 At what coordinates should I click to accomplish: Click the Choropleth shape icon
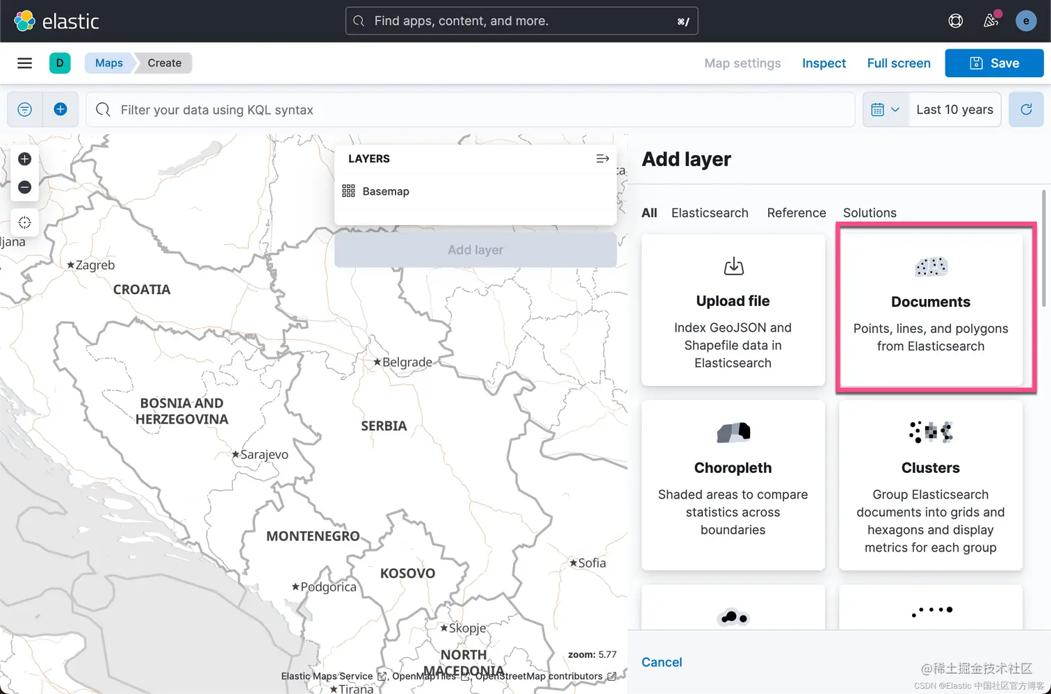pyautogui.click(x=733, y=433)
